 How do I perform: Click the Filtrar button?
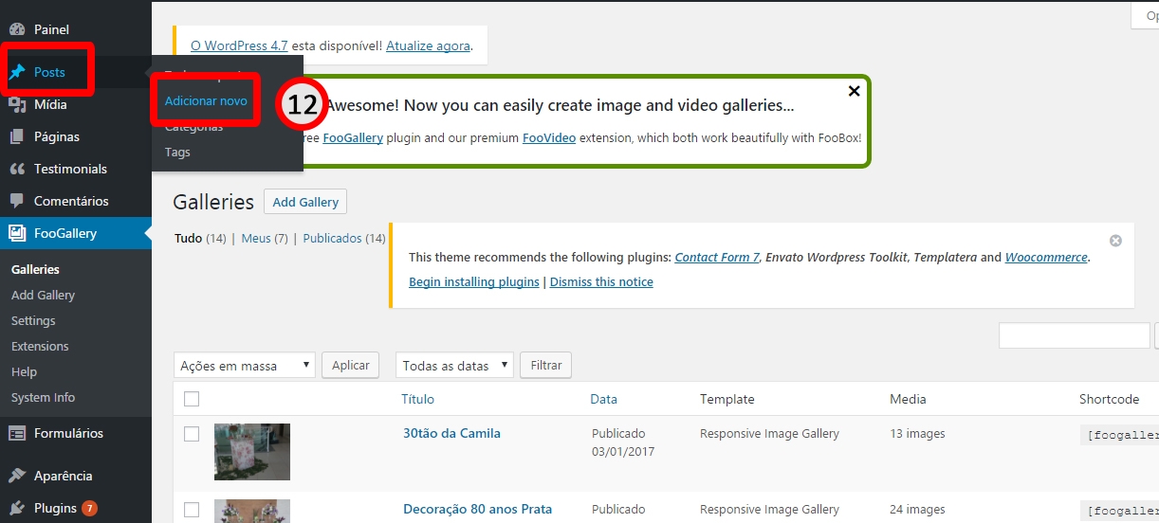(546, 365)
